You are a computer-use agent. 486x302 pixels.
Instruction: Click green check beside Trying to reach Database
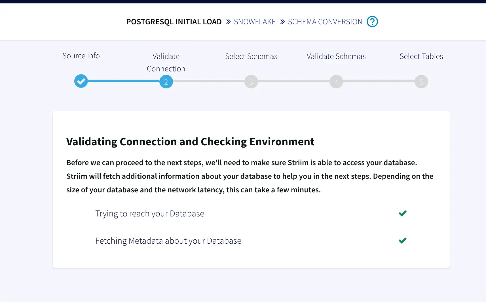click(402, 213)
